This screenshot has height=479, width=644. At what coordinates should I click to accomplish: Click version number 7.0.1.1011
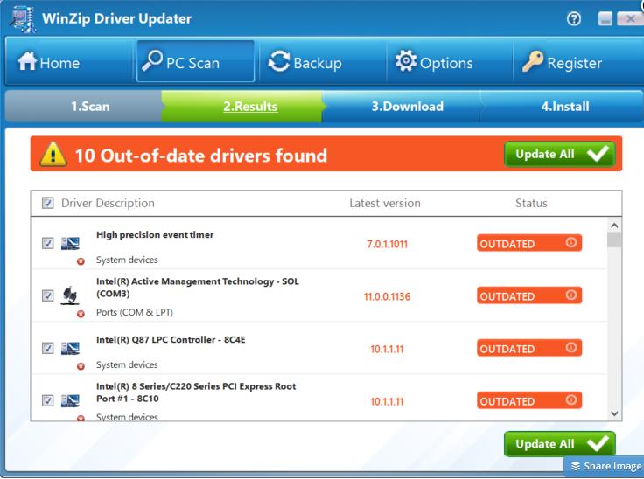coord(388,244)
